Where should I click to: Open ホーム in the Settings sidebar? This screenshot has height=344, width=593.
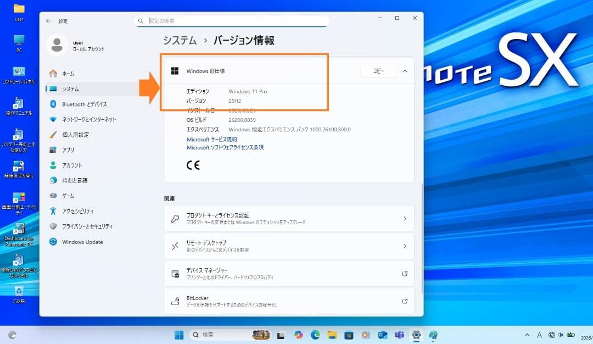click(x=93, y=74)
